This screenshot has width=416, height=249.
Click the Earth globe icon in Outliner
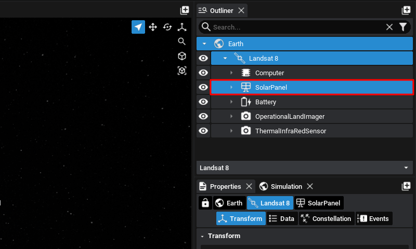coord(219,44)
